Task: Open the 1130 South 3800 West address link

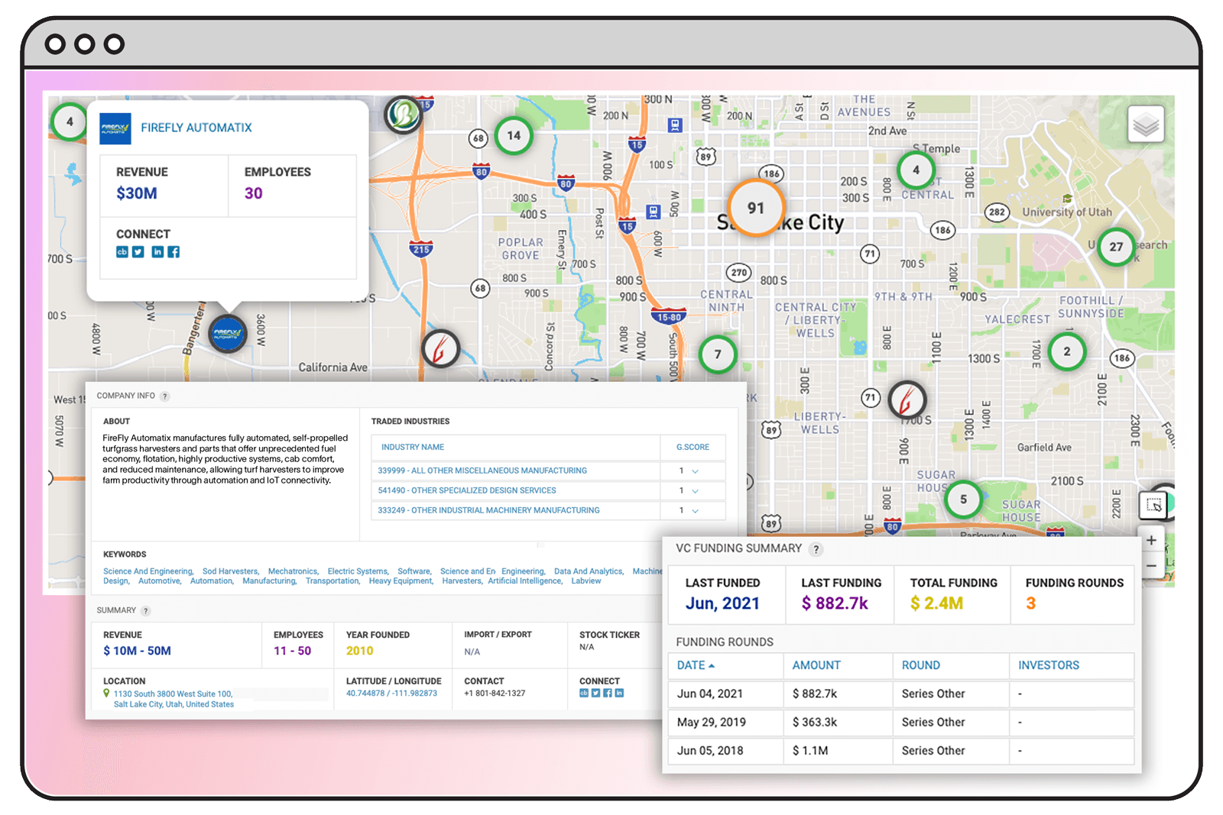Action: 174,699
